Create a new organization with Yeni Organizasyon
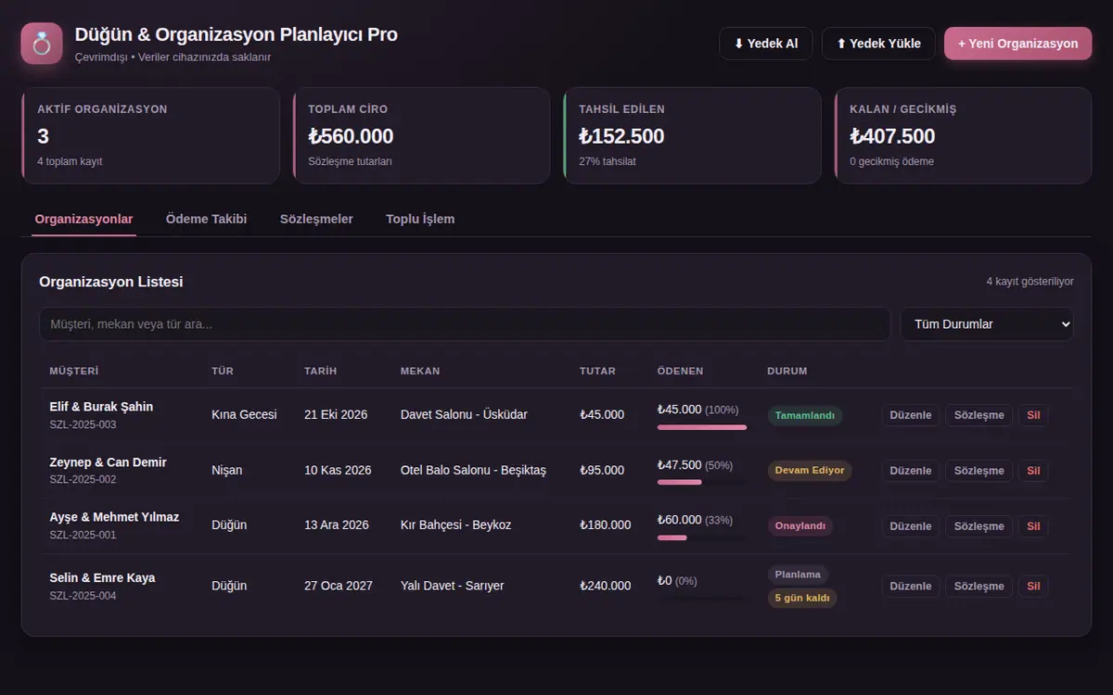1113x695 pixels. pos(1018,44)
